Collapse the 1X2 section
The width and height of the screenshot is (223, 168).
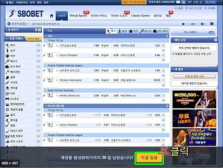pyautogui.click(x=46, y=36)
